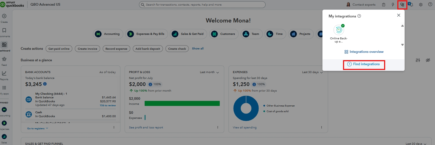This screenshot has width=435, height=145.
Task: Close the My integrations panel
Action: pos(398,15)
